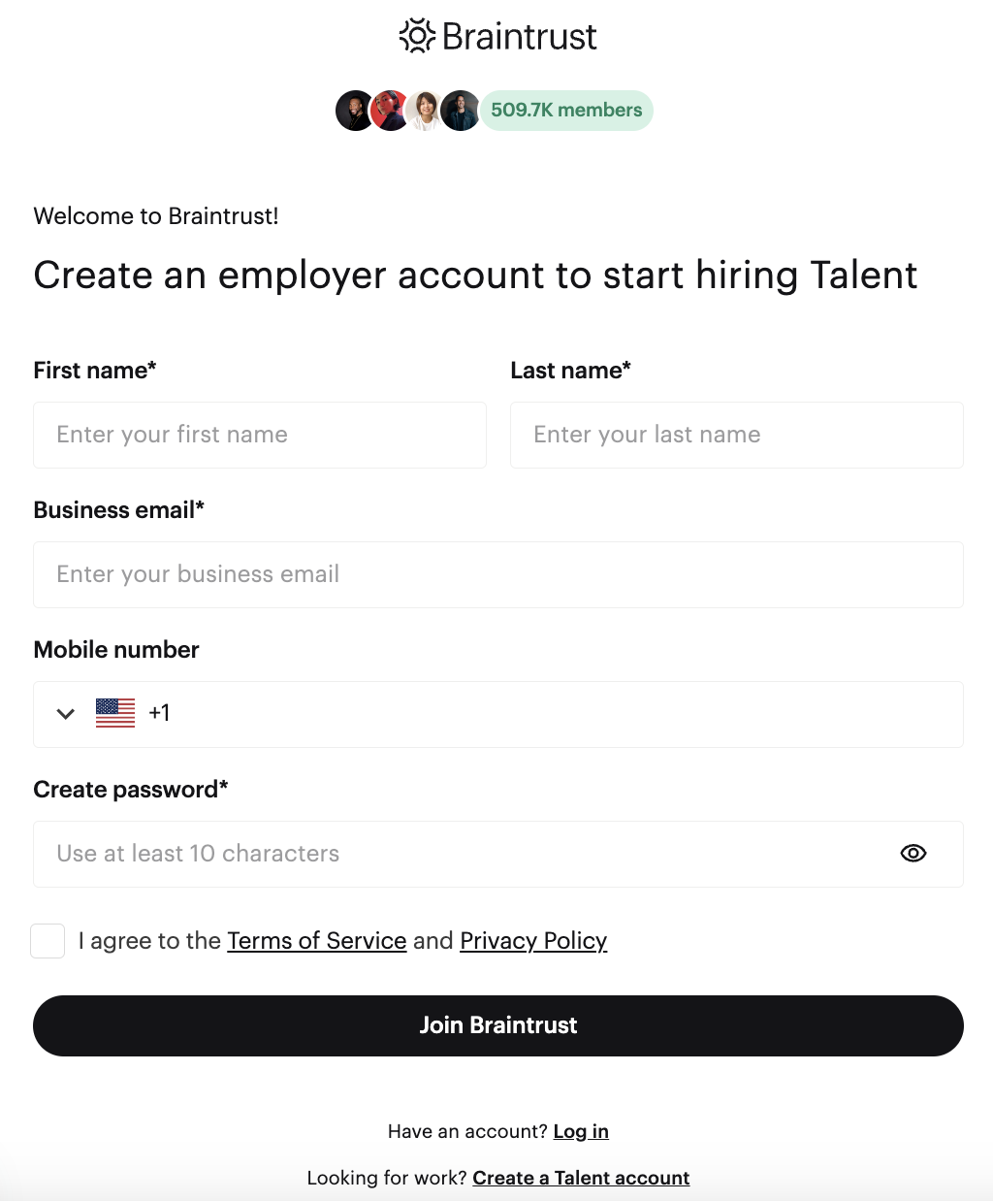The image size is (993, 1201).
Task: Expand the country code dropdown chevron
Action: tap(66, 714)
